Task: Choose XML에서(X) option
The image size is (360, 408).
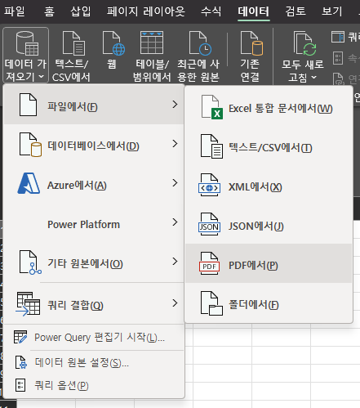Action: pyautogui.click(x=269, y=186)
